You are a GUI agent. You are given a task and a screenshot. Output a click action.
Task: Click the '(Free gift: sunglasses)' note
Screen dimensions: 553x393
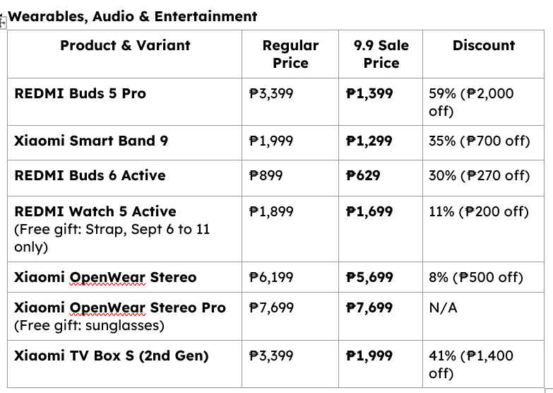point(89,325)
